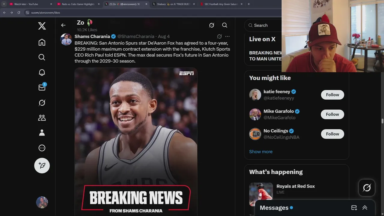The width and height of the screenshot is (384, 216).
Task: Go to Home in X sidebar
Action: pyautogui.click(x=42, y=42)
